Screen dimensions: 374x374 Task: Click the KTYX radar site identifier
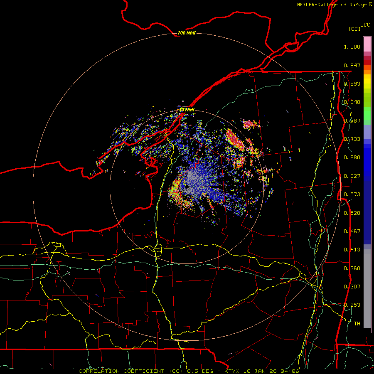point(232,371)
